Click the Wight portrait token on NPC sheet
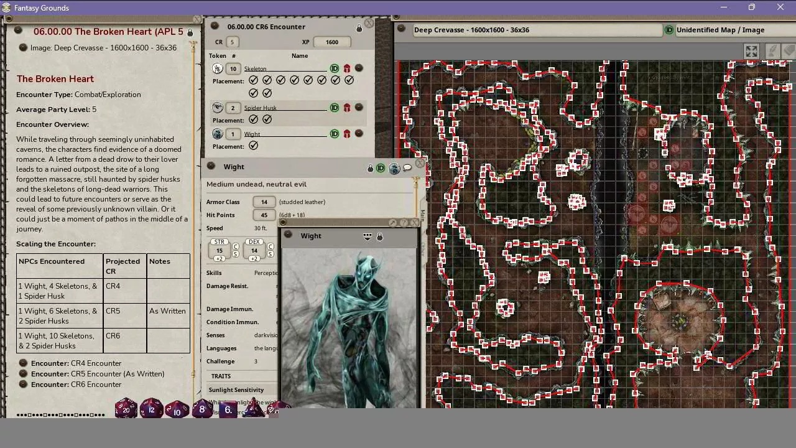This screenshot has height=448, width=796. tap(394, 168)
